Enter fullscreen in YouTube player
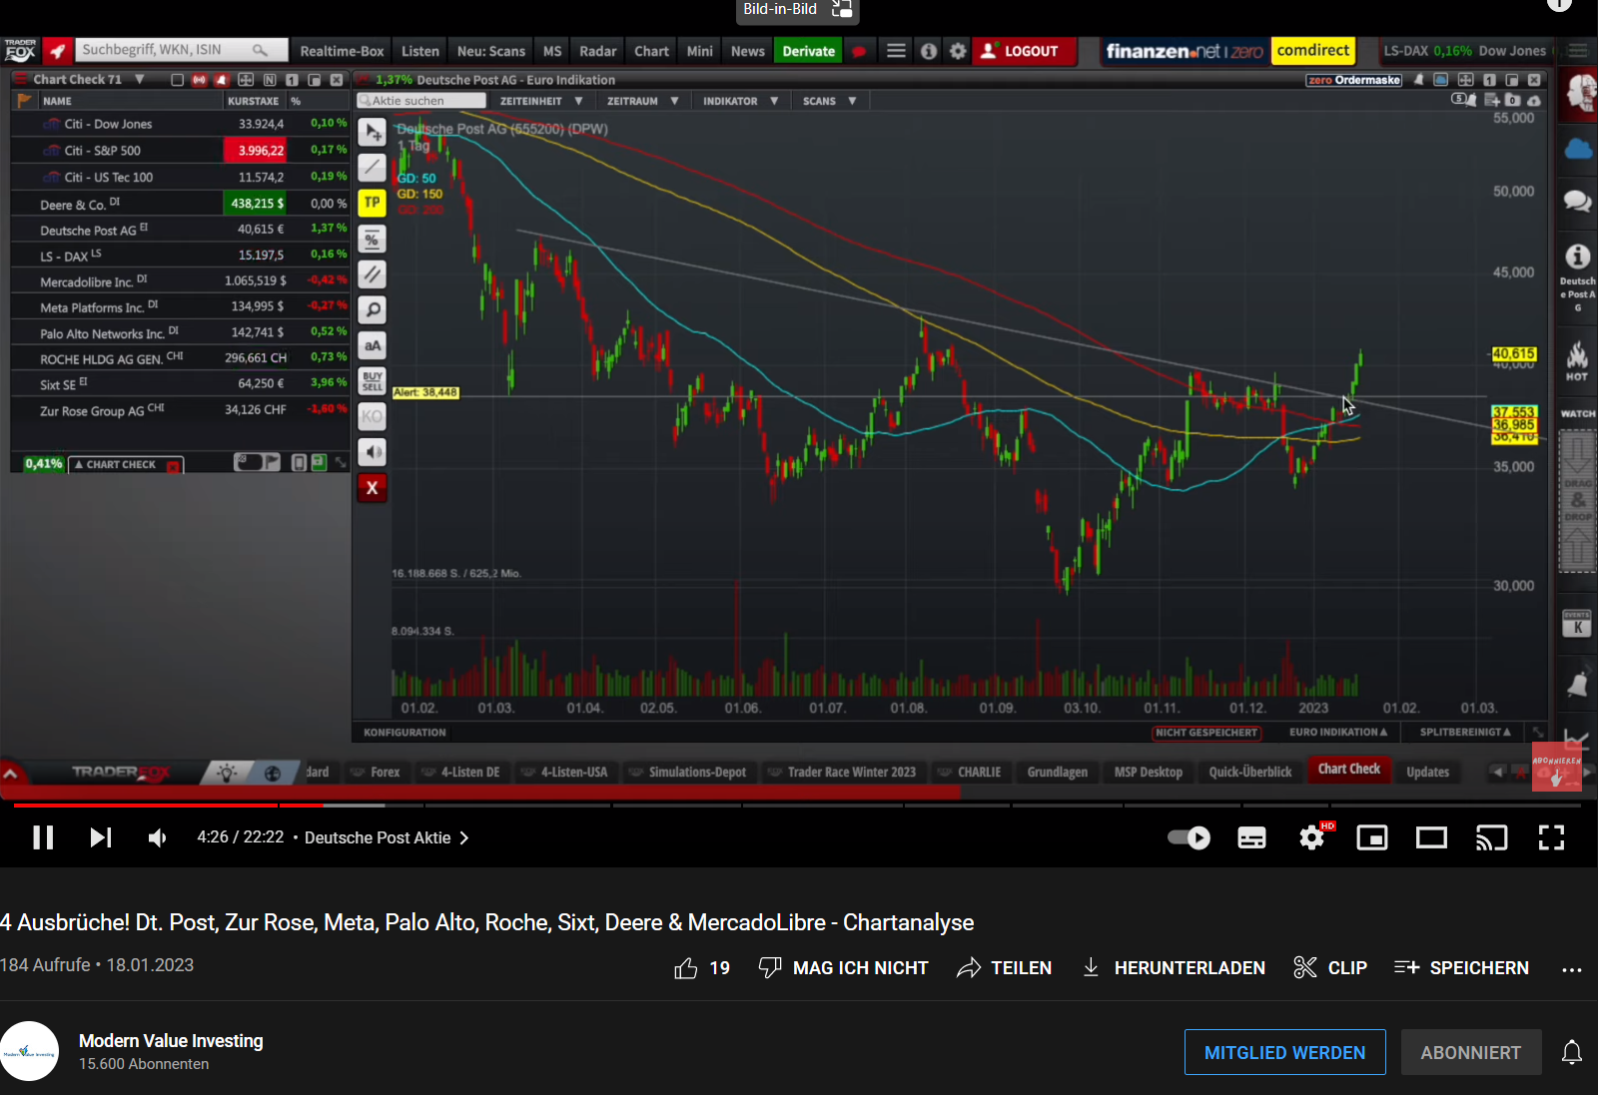Screen dimensions: 1598x1095 pyautogui.click(x=1551, y=837)
